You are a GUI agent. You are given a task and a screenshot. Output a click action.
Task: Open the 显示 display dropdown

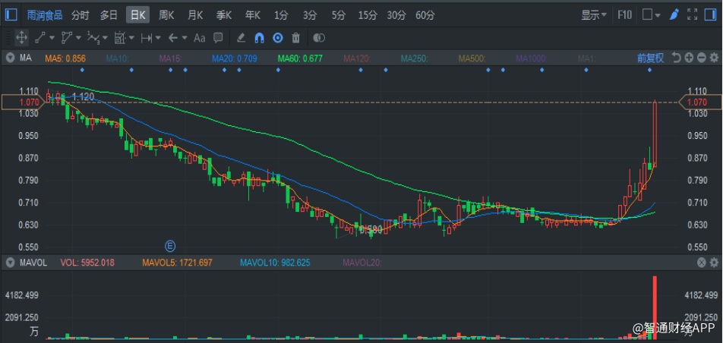pos(593,14)
